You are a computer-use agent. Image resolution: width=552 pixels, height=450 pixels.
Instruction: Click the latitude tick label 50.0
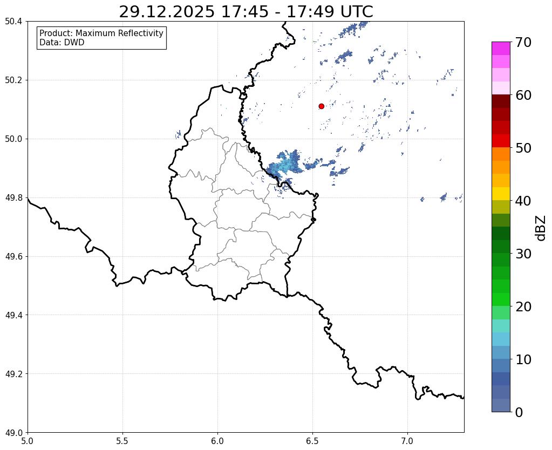[13, 139]
